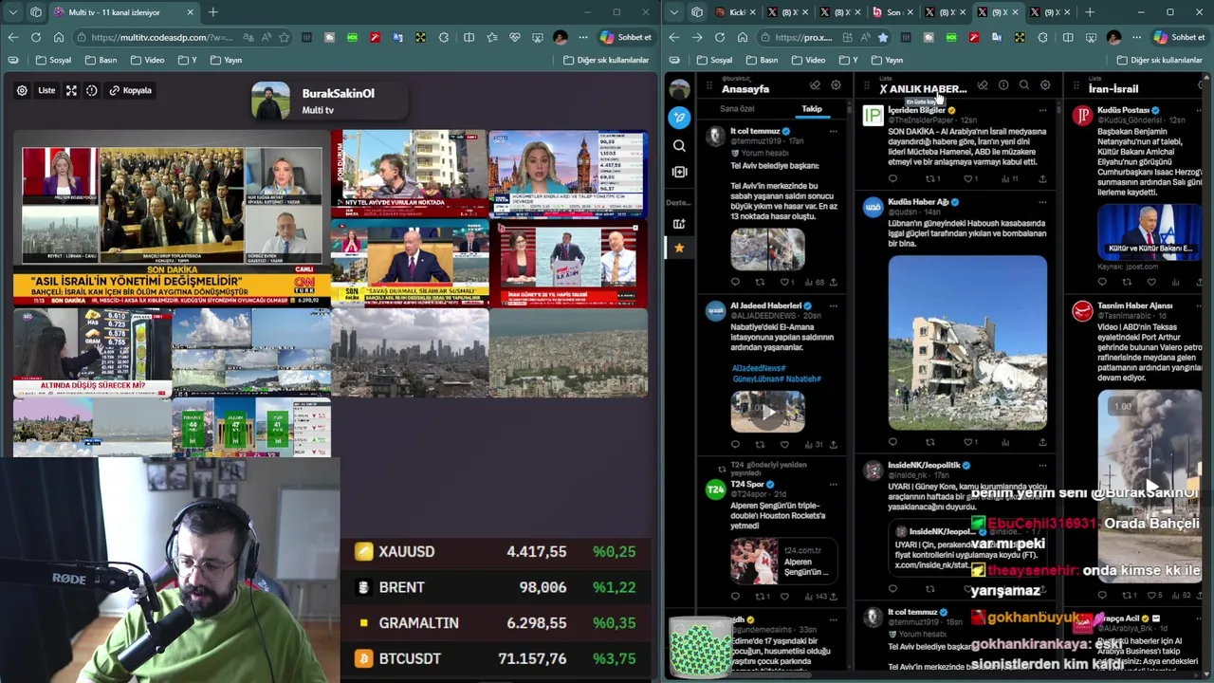Image resolution: width=1214 pixels, height=683 pixels.
Task: Click the XAUUSD price row
Action: (495, 552)
